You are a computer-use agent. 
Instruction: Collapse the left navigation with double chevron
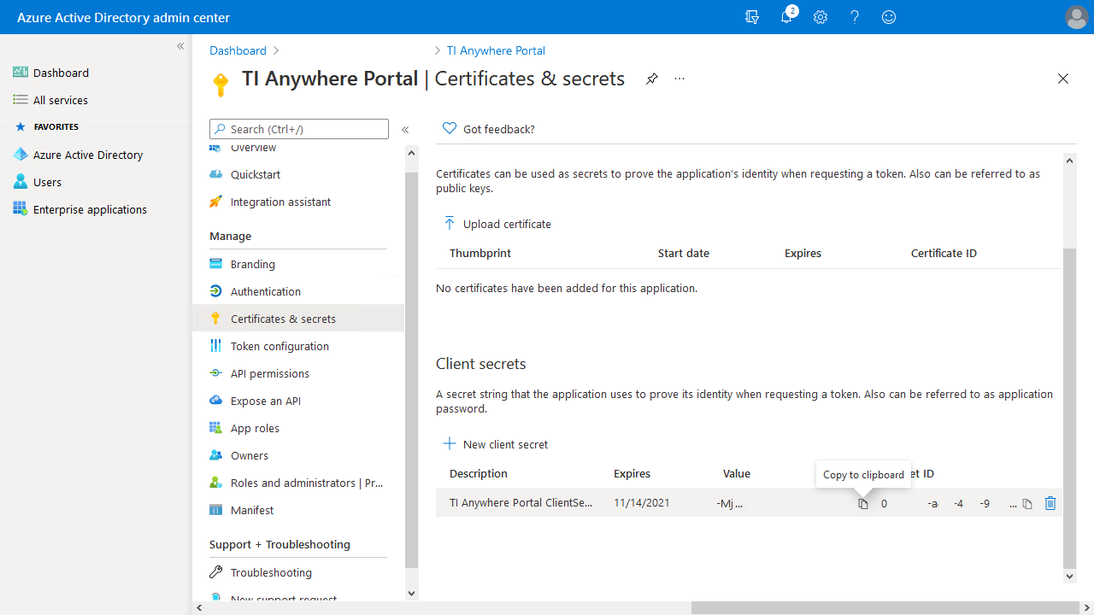(x=180, y=46)
